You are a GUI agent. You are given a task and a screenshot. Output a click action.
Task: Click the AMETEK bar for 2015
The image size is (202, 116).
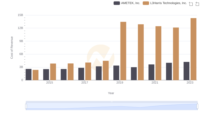46,74
